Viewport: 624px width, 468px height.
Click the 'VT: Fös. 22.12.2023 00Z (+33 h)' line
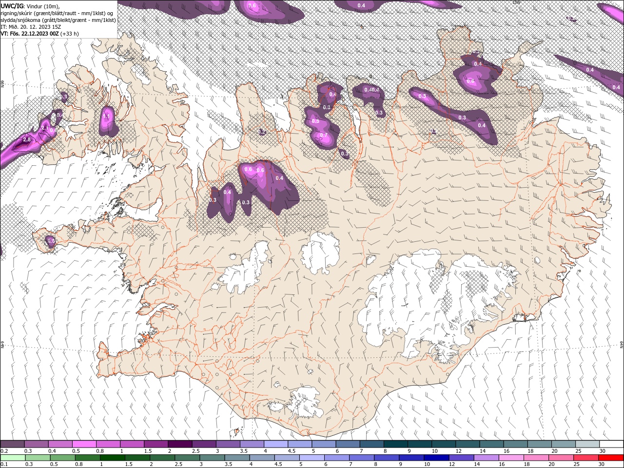(x=39, y=34)
